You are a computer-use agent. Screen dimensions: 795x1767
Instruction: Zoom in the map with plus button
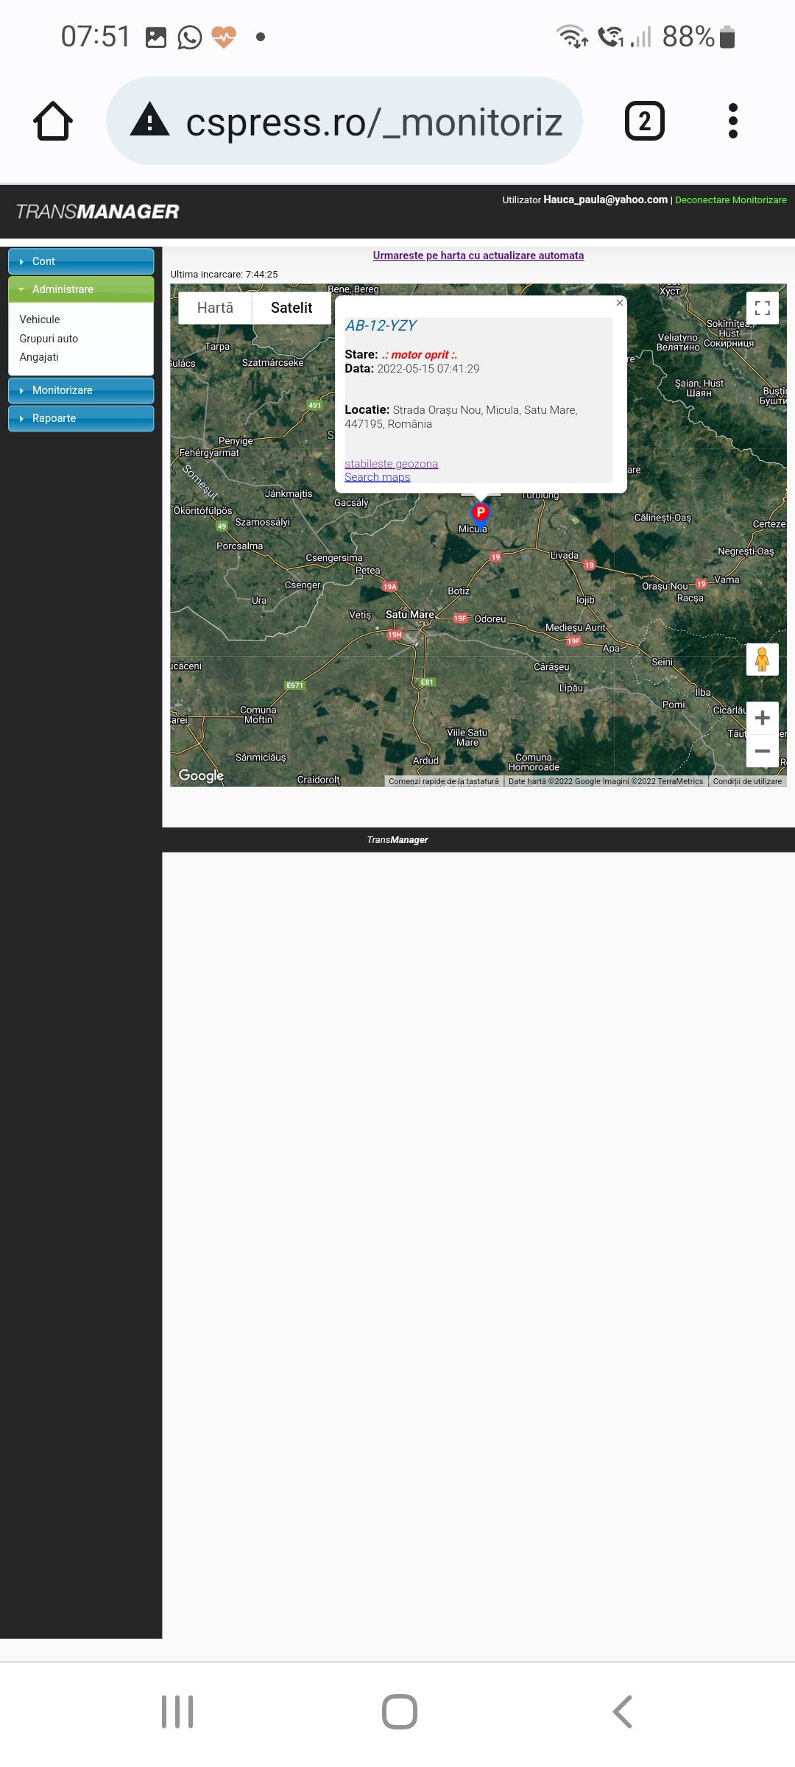coord(763,718)
